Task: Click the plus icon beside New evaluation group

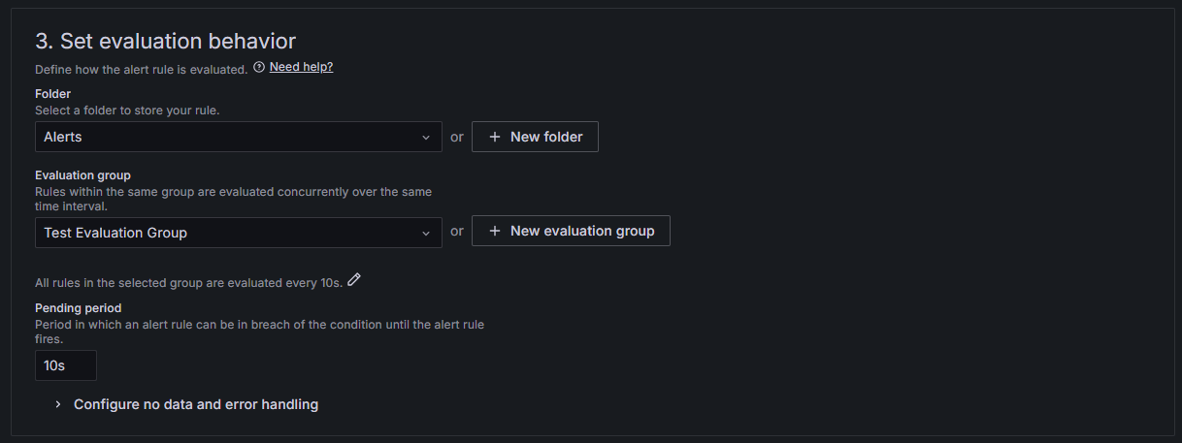Action: [x=495, y=231]
